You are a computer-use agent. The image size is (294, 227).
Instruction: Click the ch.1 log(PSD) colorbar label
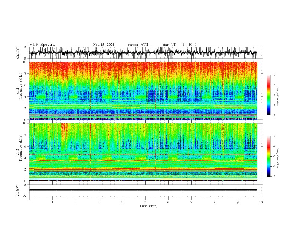278,97
